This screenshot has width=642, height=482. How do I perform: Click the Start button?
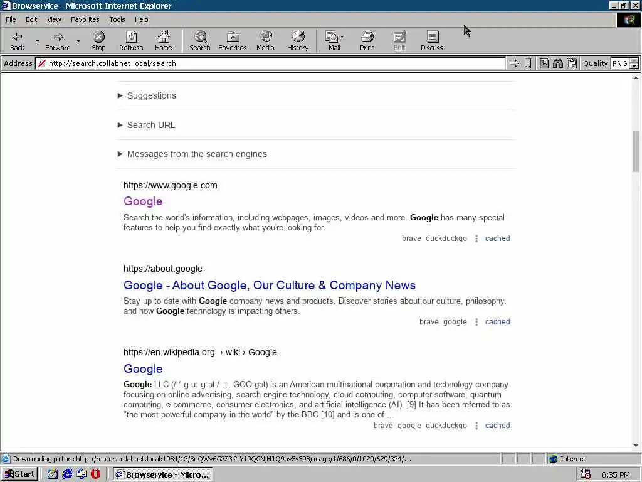tap(19, 474)
